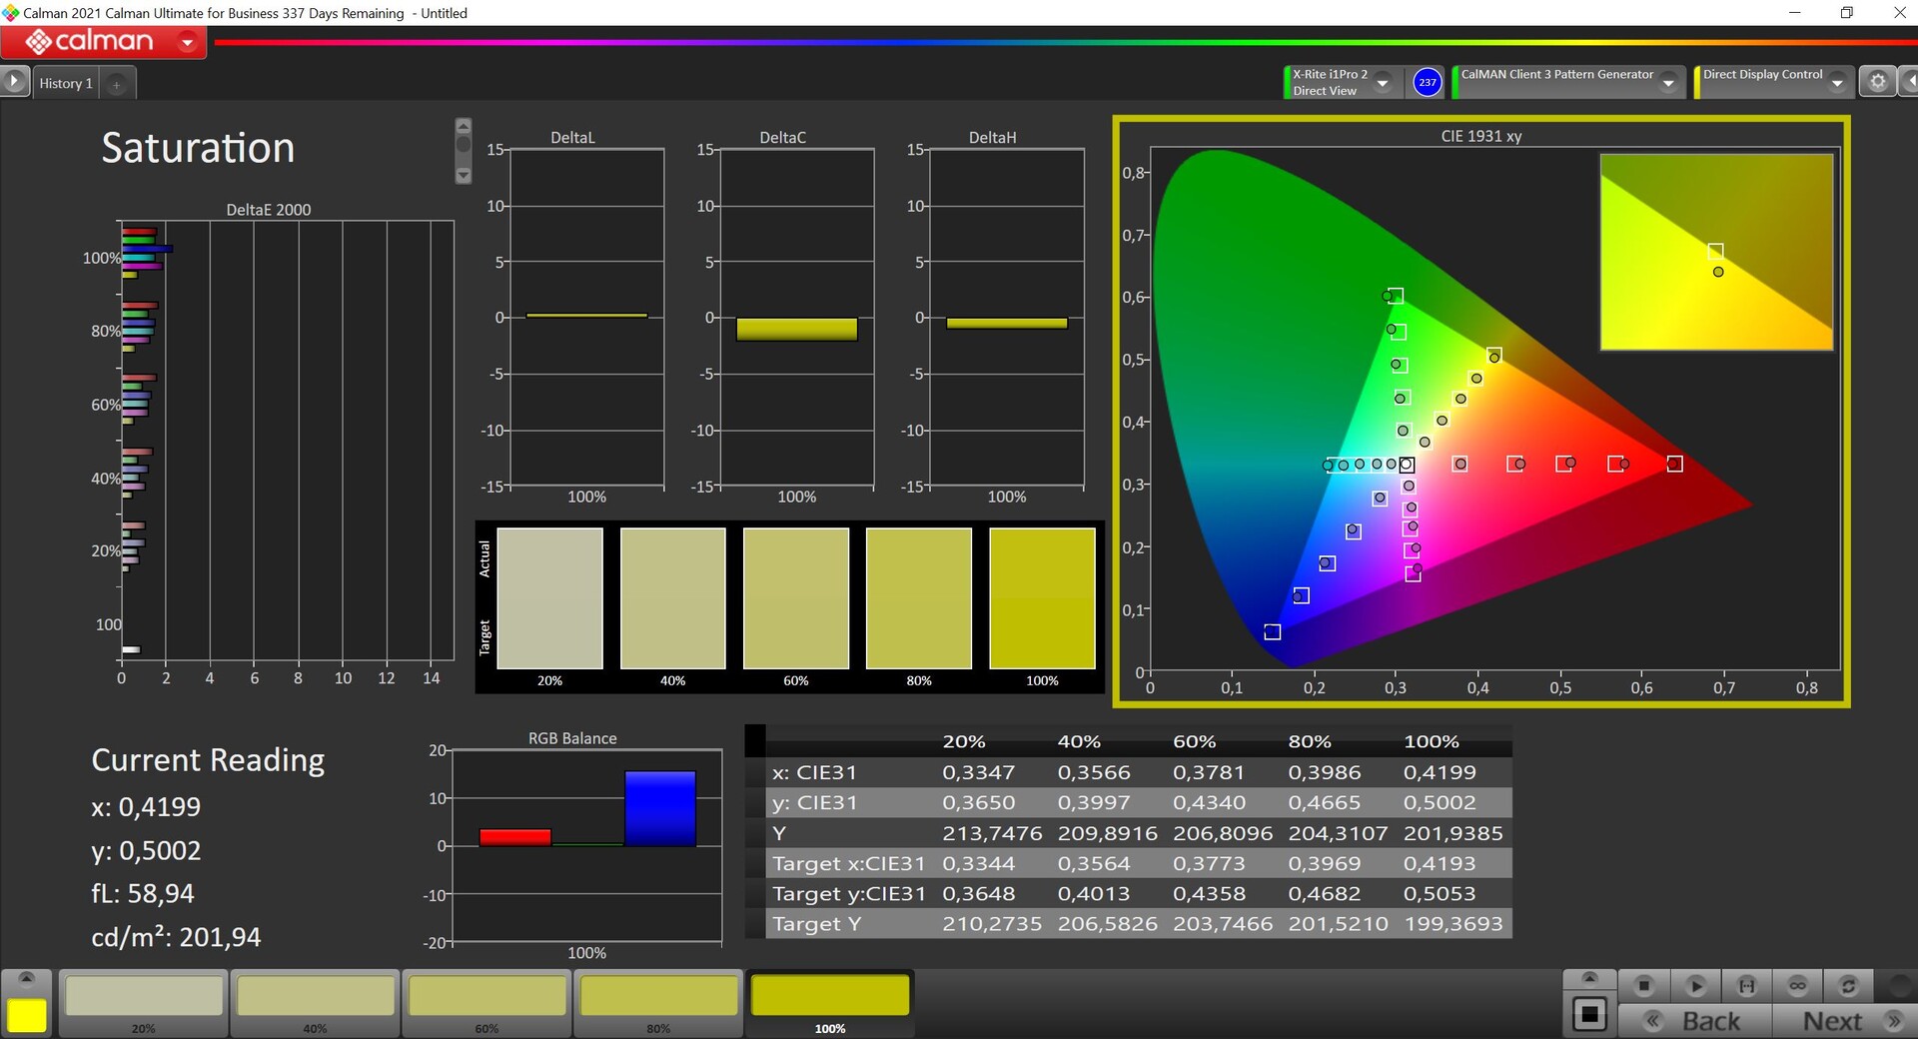Click the infinity continuous-read icon

point(1797,986)
